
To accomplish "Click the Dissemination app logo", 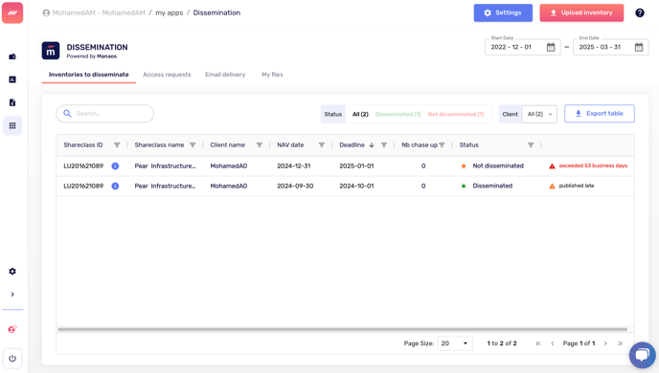I will click(x=51, y=51).
